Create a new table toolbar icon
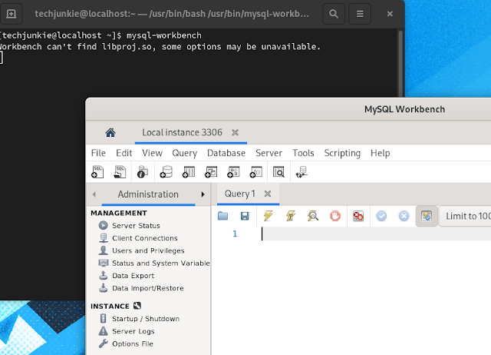This screenshot has width=491, height=355. click(x=189, y=172)
